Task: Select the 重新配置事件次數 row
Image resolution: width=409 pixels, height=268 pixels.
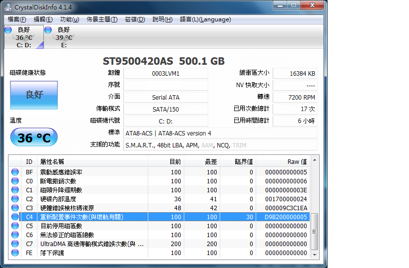Action: point(160,217)
